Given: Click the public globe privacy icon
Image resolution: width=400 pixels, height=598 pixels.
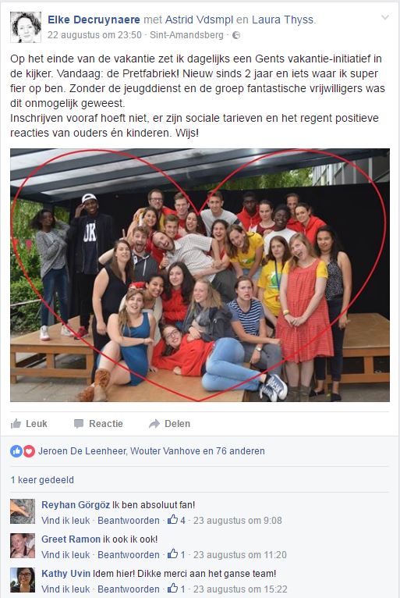Looking at the screenshot, I should pos(236,35).
